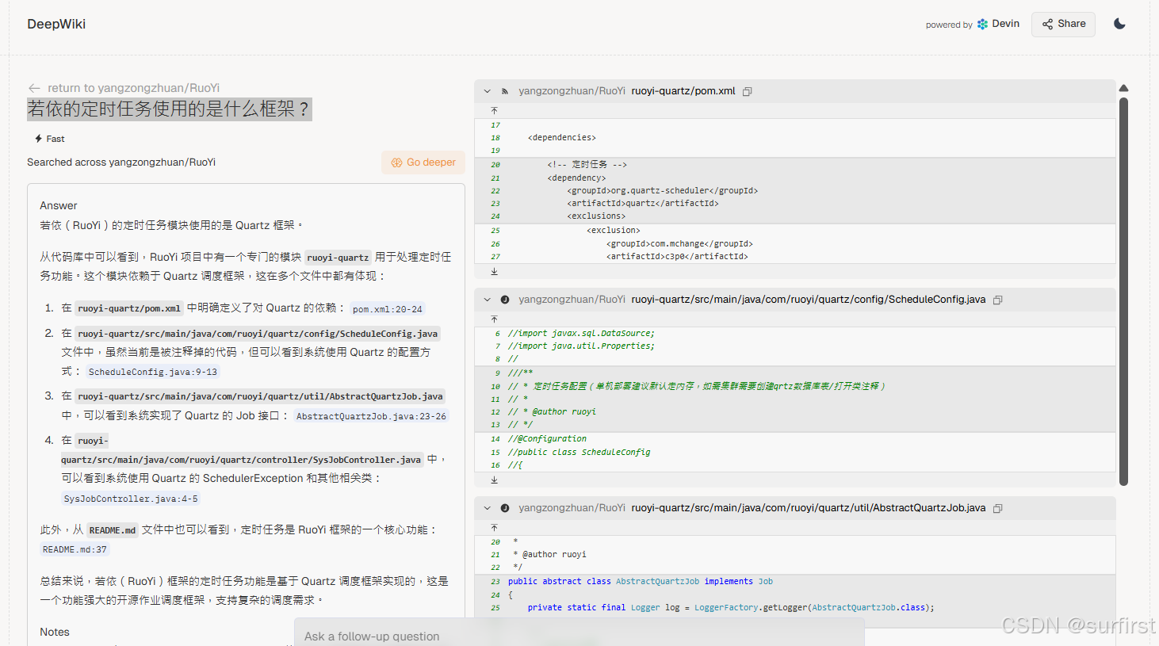Expand lines above in ScheduleConfig.java snippet

[x=494, y=319]
